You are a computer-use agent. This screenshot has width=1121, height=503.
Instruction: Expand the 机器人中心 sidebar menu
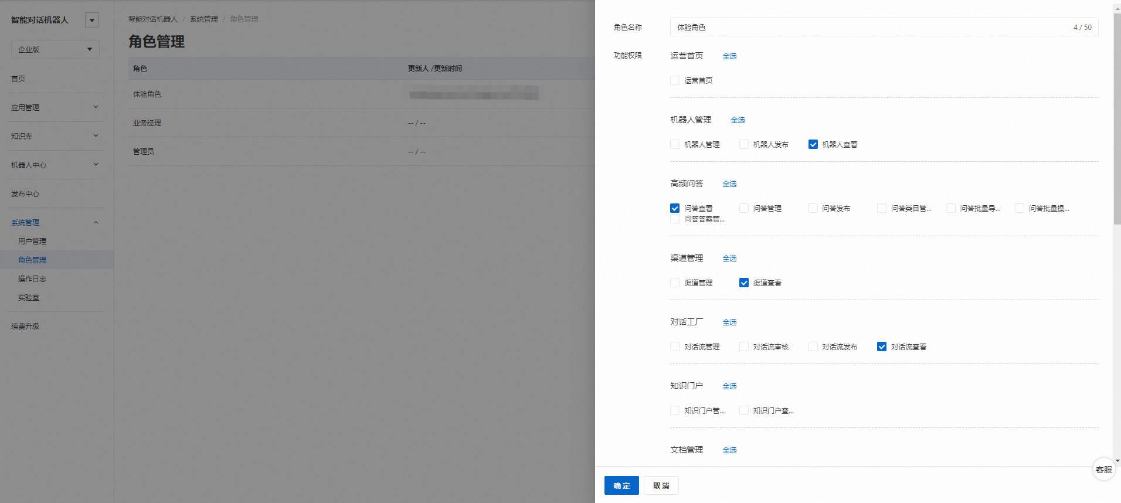(55, 165)
